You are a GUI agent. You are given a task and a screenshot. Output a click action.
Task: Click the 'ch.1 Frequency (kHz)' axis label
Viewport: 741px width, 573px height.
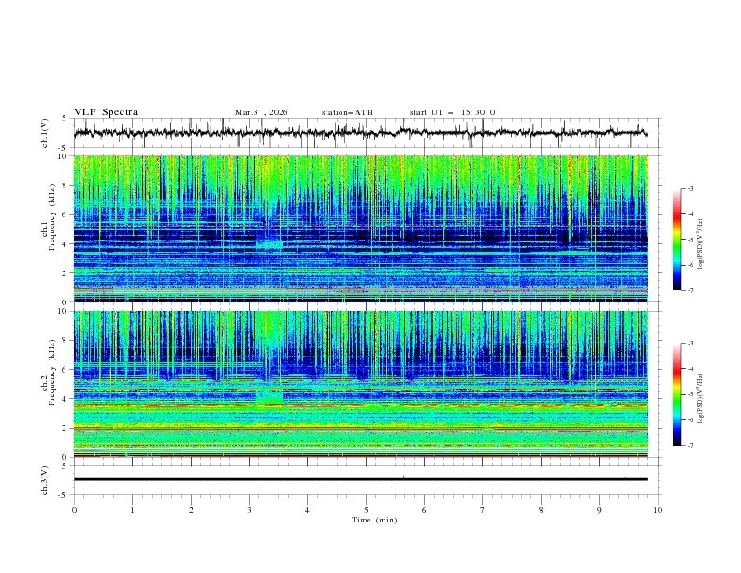coord(48,218)
